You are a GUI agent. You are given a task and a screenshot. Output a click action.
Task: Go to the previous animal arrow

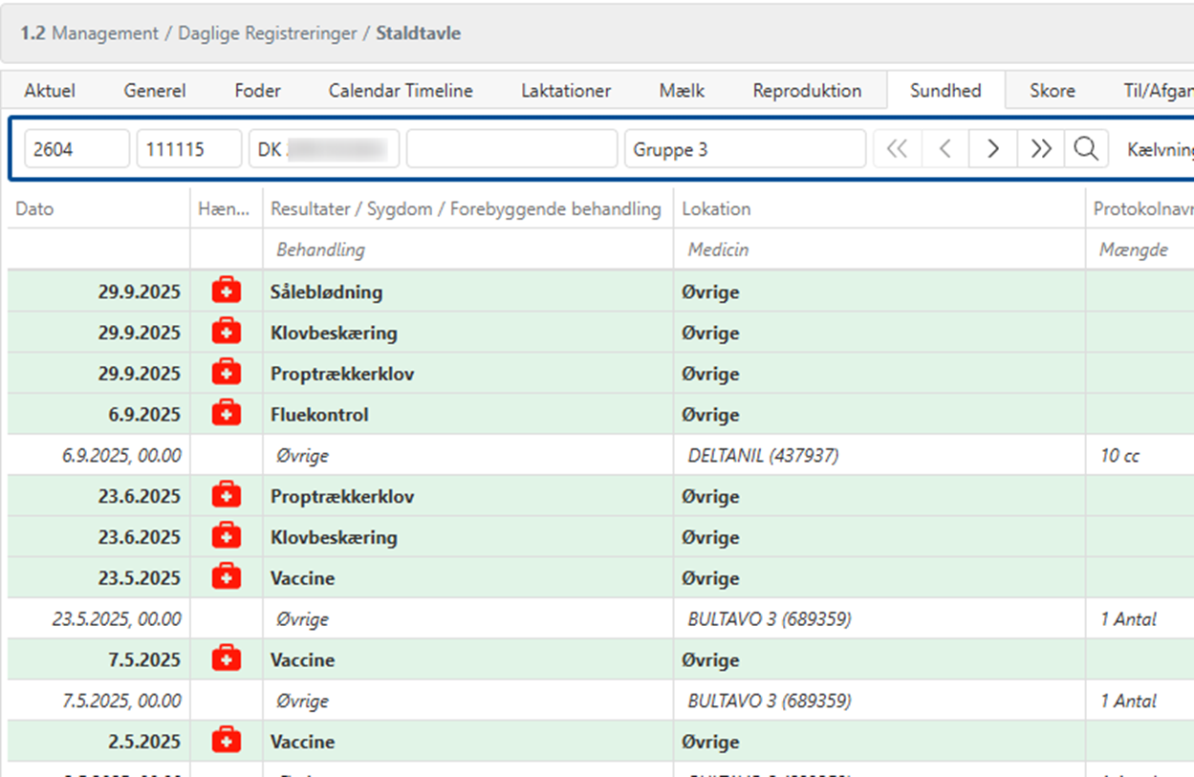tap(945, 149)
